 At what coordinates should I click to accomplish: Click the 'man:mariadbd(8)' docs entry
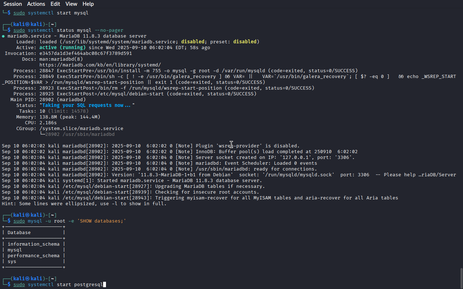[x=61, y=59]
